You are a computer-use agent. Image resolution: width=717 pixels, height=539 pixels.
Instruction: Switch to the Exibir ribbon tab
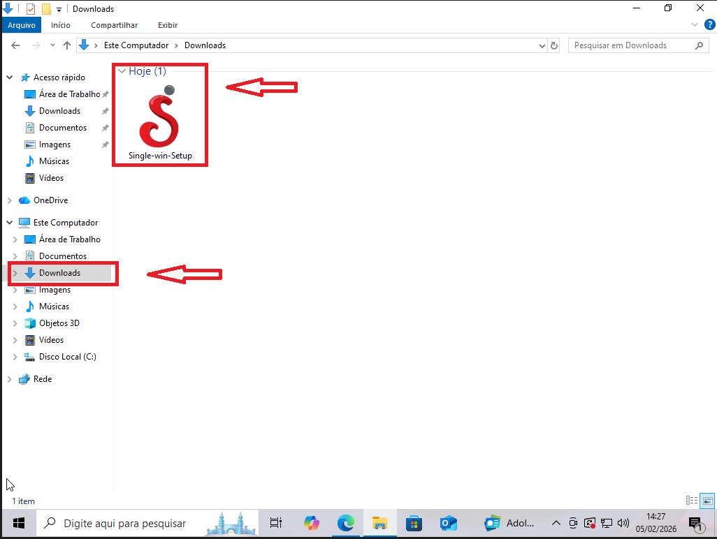167,24
